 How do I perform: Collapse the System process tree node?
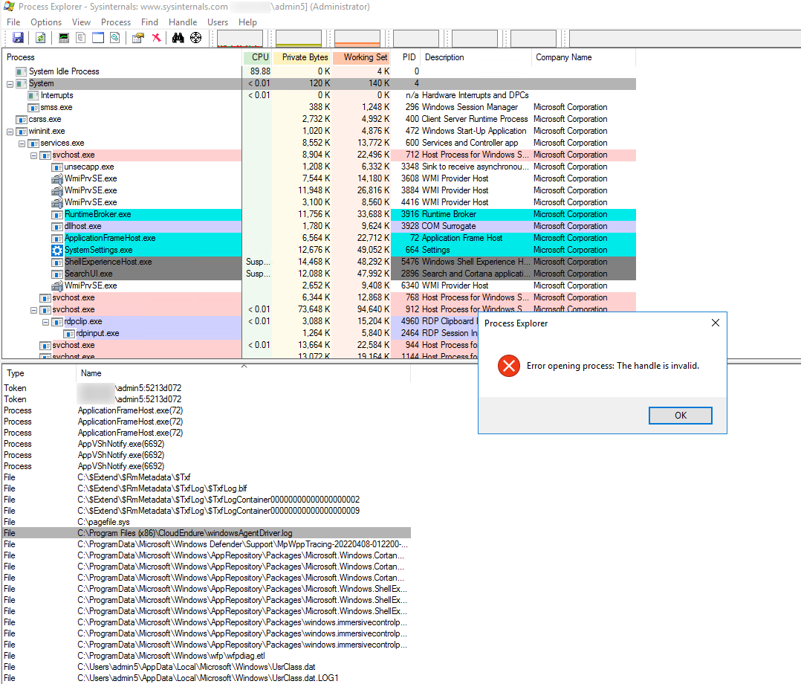click(x=10, y=84)
